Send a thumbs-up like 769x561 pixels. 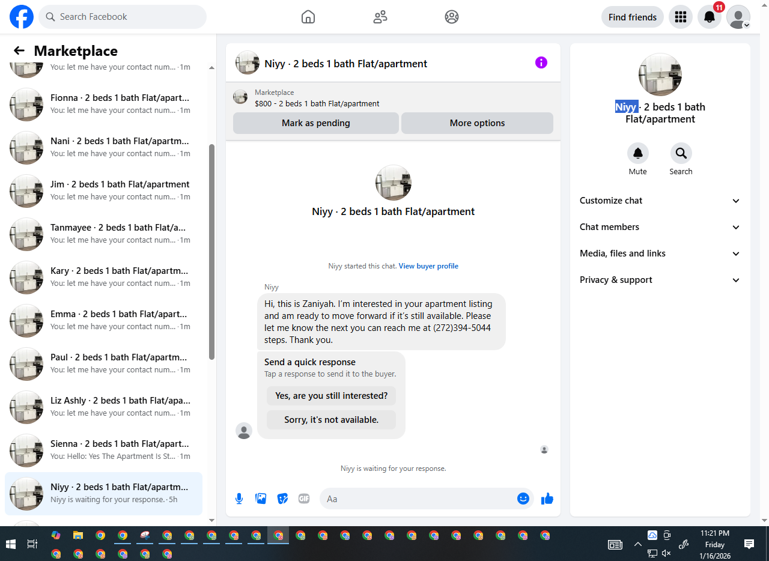point(547,499)
